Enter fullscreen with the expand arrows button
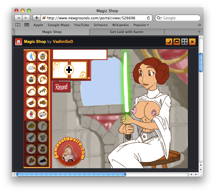 pyautogui.click(x=185, y=42)
